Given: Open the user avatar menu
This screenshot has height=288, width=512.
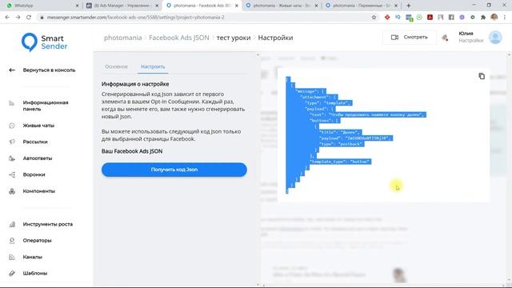Looking at the screenshot, I should (x=495, y=38).
